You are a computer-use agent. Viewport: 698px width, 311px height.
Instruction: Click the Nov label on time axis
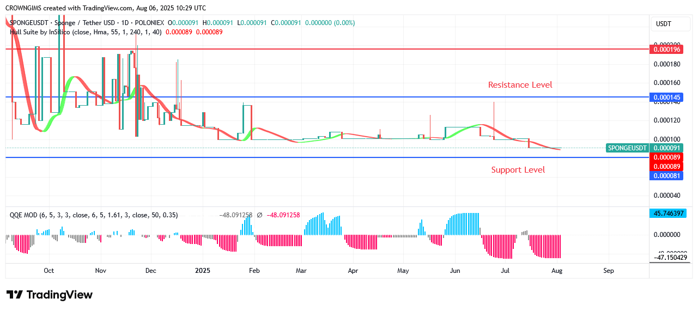point(100,270)
